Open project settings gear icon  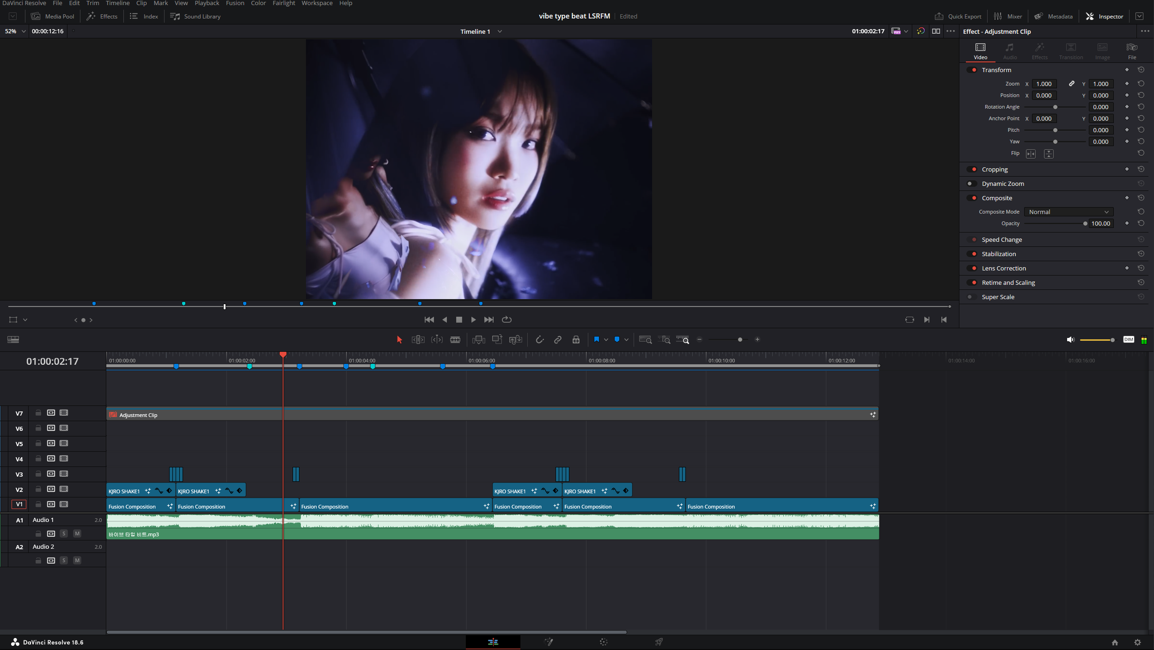(1137, 642)
